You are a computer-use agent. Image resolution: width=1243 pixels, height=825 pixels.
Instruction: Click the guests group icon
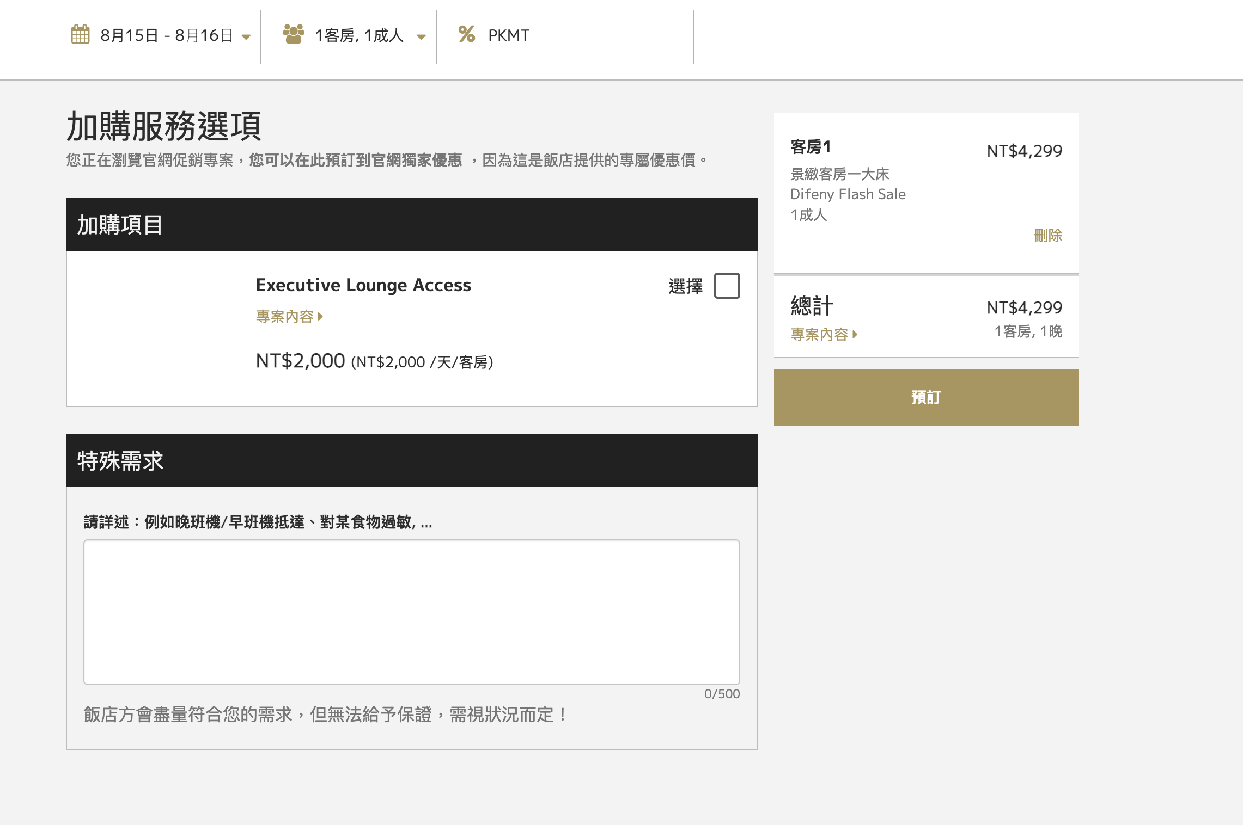point(294,34)
